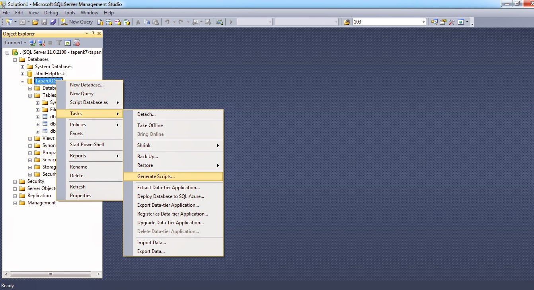Expand the JitbitHelpDesk database node

click(x=23, y=74)
